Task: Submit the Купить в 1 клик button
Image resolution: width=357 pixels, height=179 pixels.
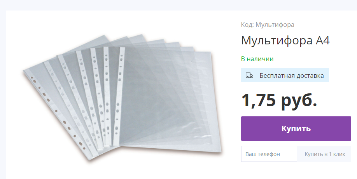Action: point(325,154)
